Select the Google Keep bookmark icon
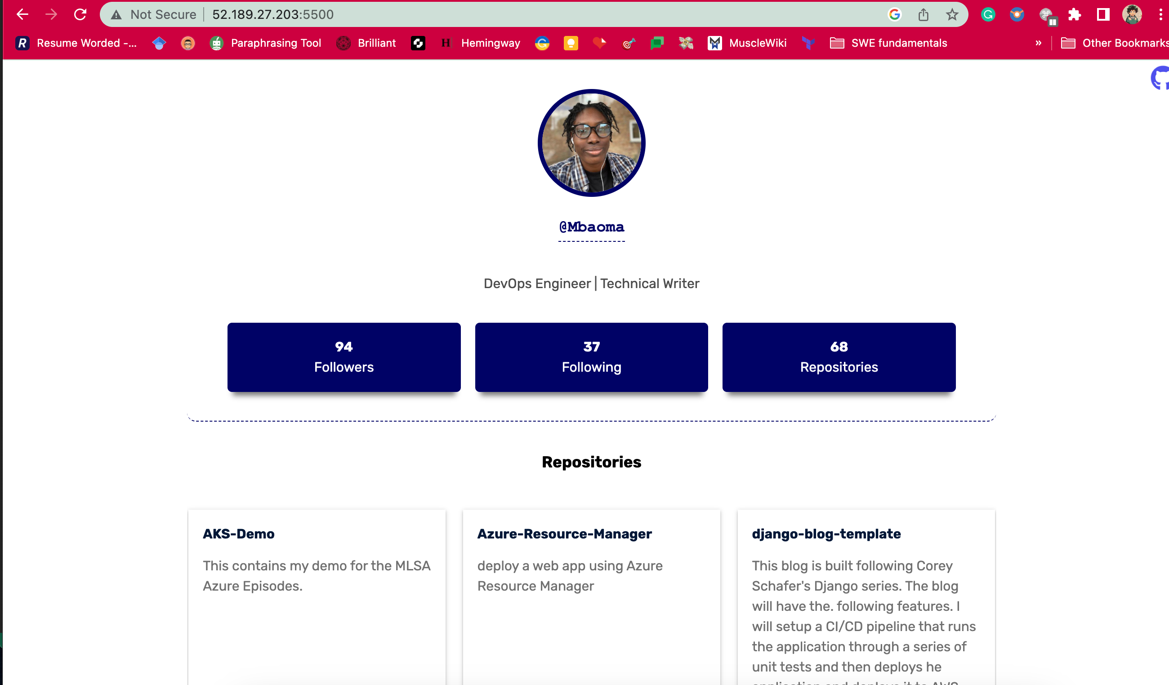Viewport: 1169px width, 685px height. click(571, 43)
